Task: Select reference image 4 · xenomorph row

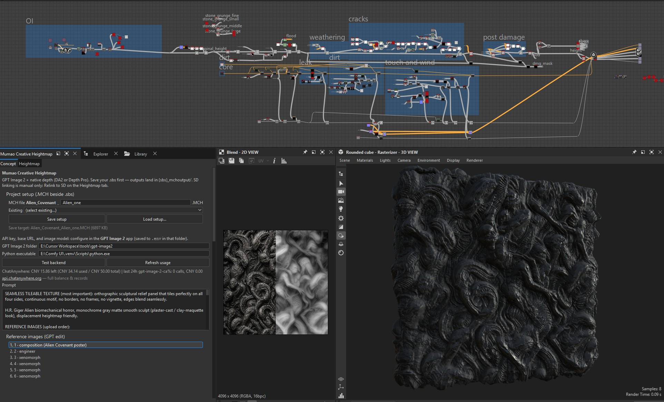Action: [106, 364]
